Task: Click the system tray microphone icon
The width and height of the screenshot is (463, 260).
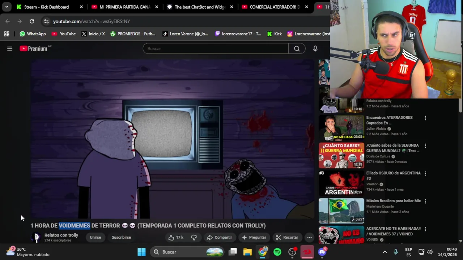Action: click(x=396, y=252)
